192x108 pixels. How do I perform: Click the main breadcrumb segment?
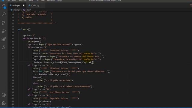tap(29, 10)
